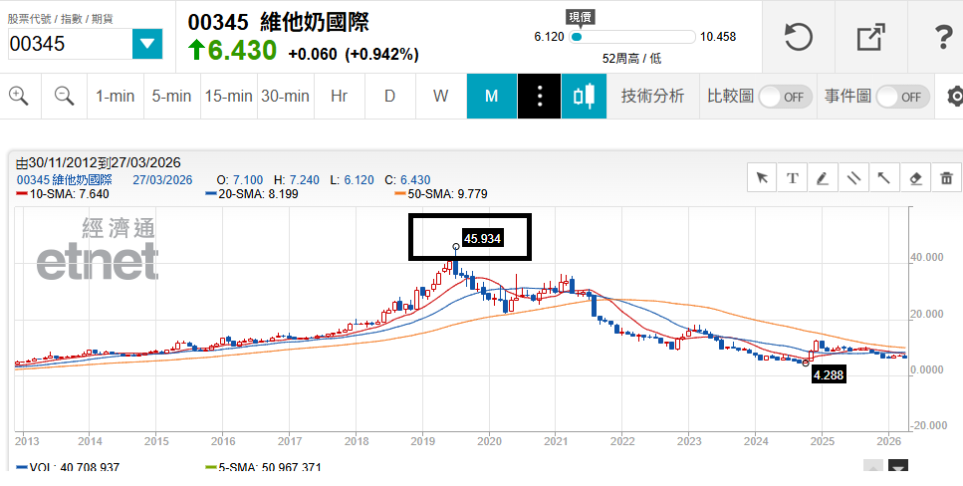This screenshot has height=486, width=963.
Task: Click the price change +0.060 (+0.942%)
Action: (354, 54)
